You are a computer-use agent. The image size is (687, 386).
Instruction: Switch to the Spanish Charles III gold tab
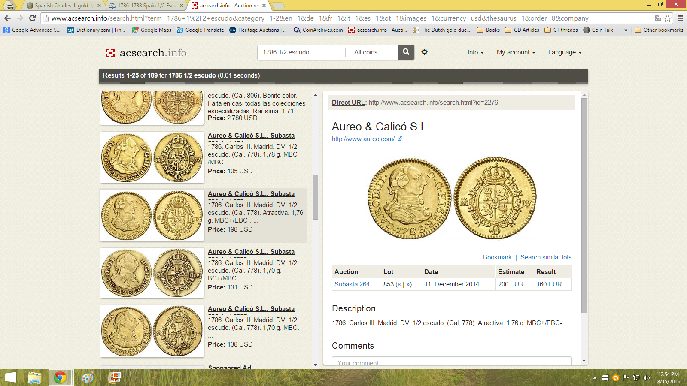[61, 6]
